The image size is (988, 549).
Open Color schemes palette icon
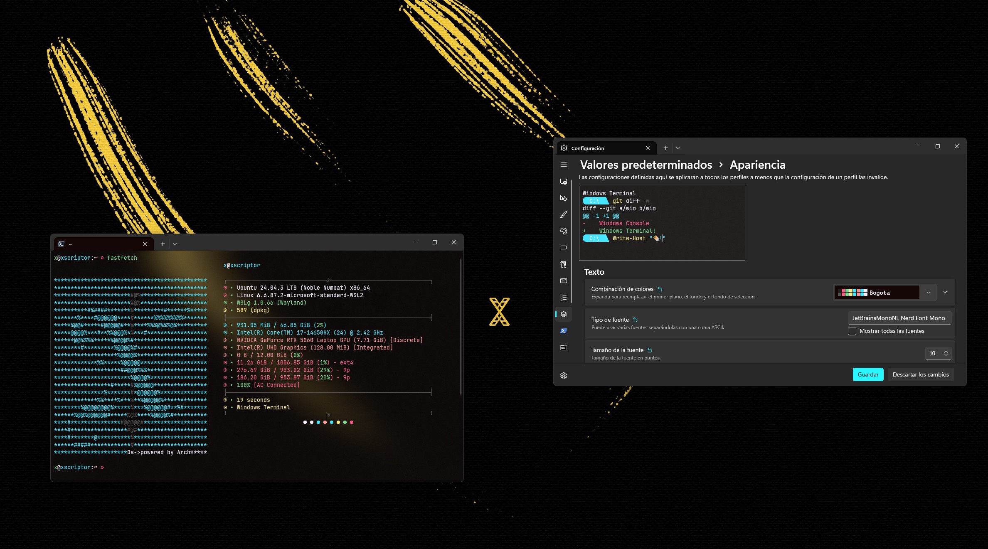coord(564,231)
